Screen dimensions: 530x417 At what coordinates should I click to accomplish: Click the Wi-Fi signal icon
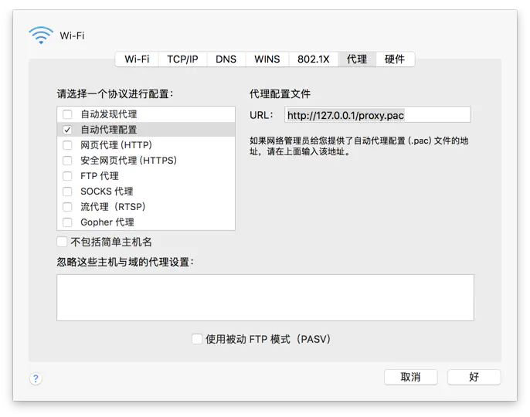pyautogui.click(x=41, y=36)
